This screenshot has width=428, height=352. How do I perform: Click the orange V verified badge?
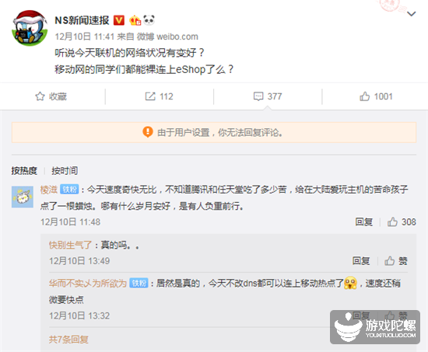click(119, 20)
